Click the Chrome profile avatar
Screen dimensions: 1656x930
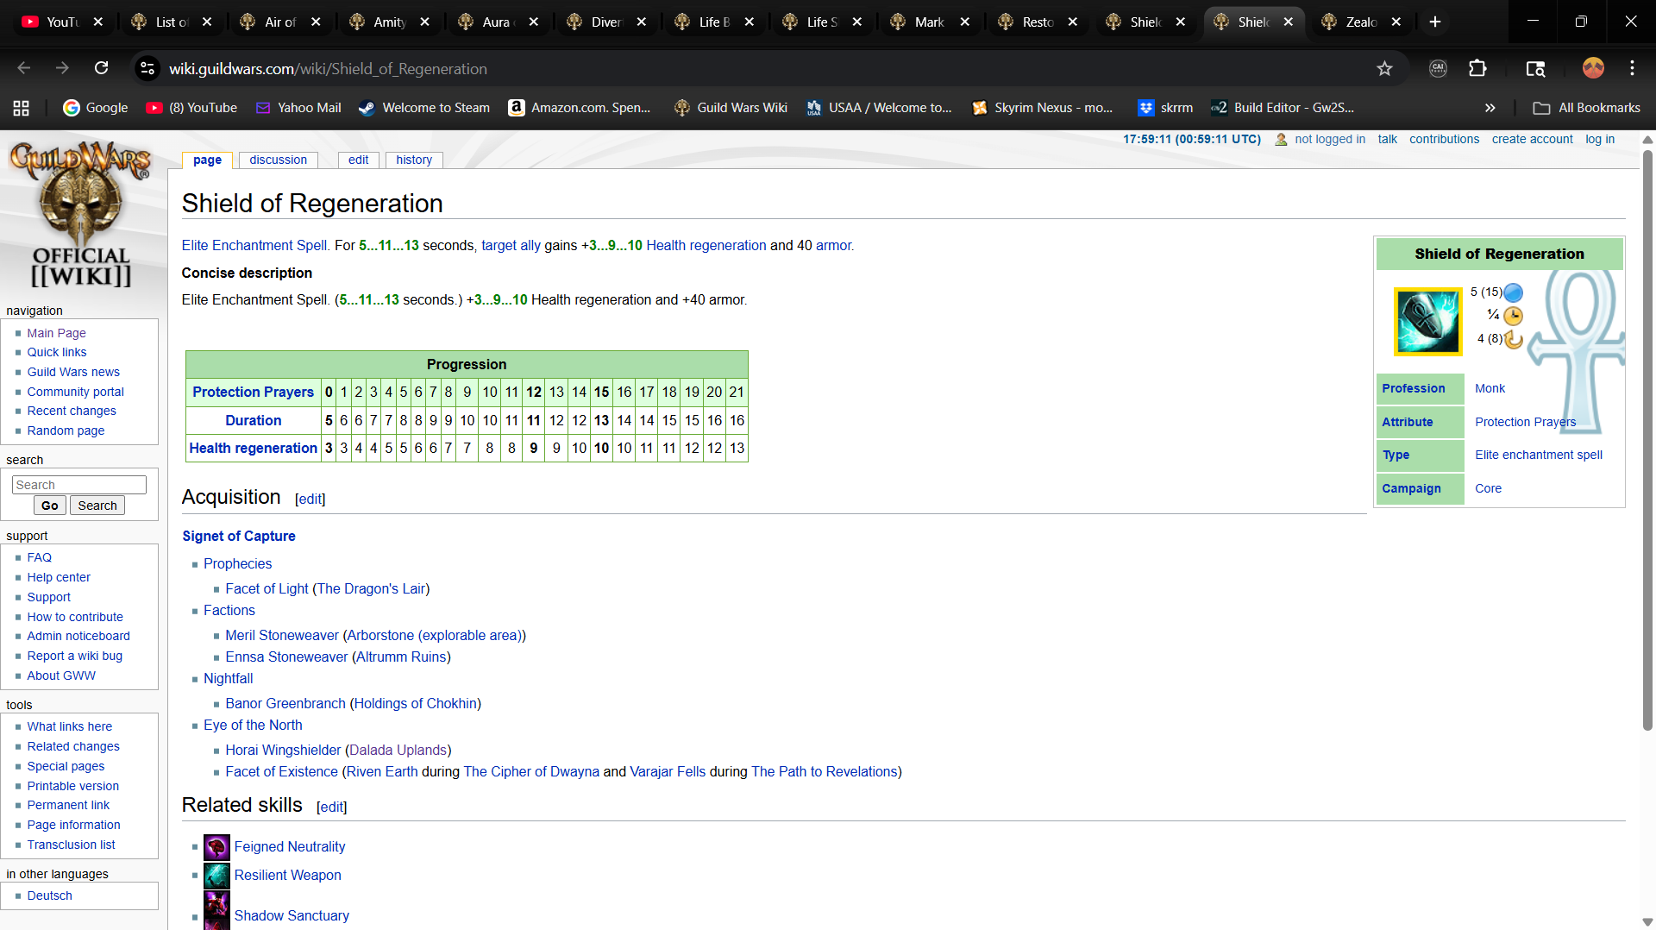tap(1593, 68)
